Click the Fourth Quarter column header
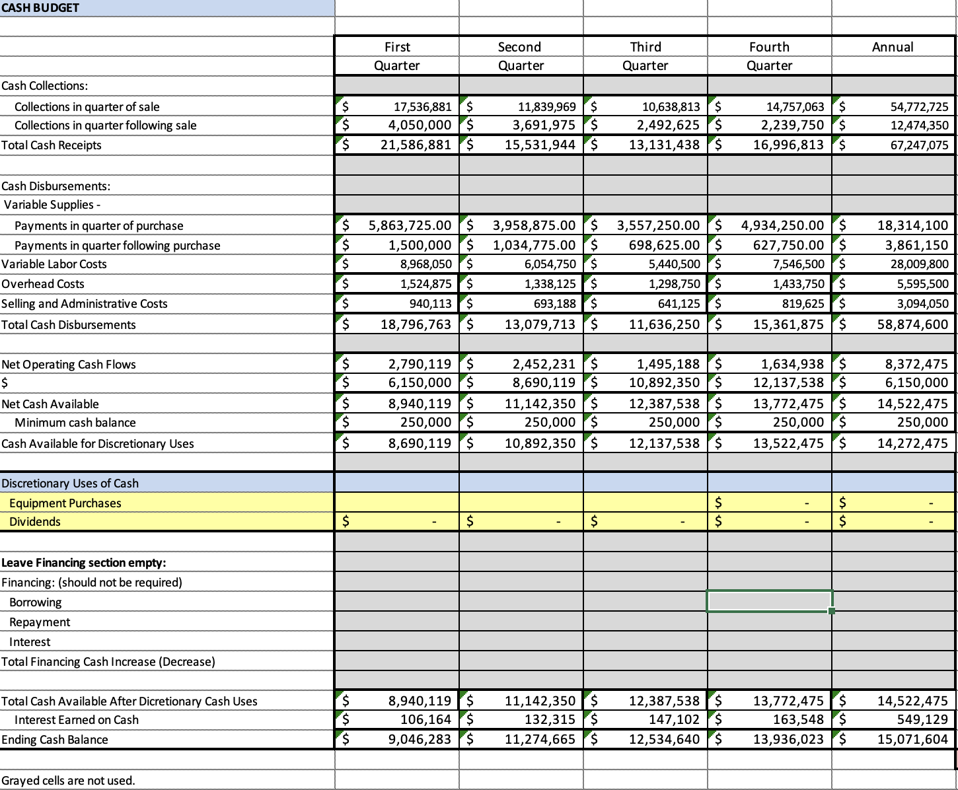Image resolution: width=958 pixels, height=790 pixels. coord(770,56)
